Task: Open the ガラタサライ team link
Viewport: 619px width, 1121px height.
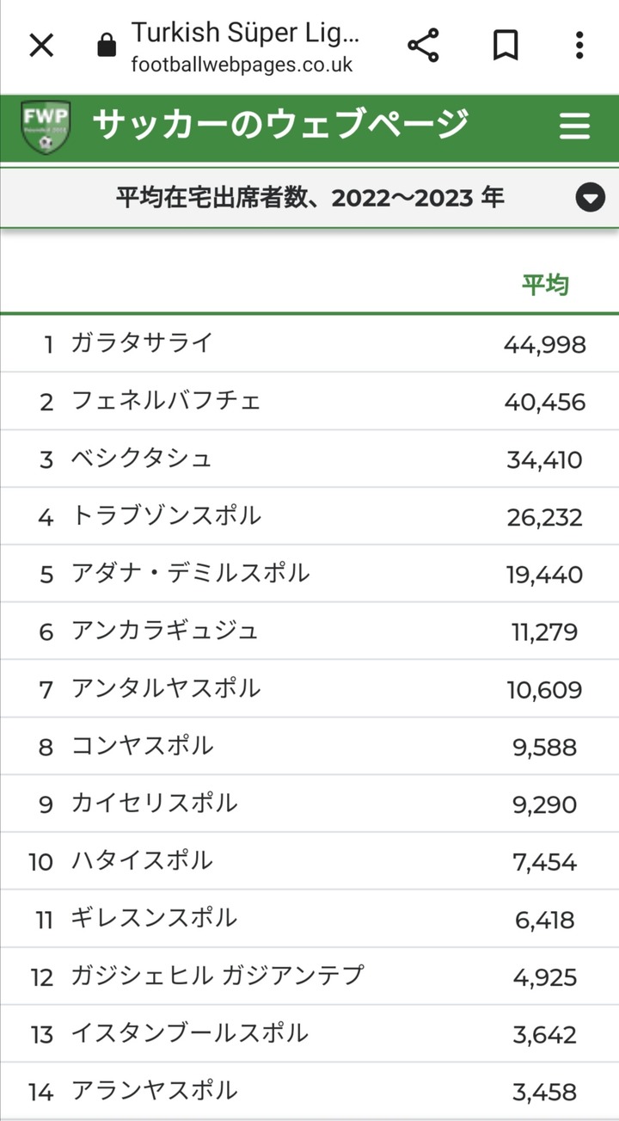Action: tap(142, 343)
